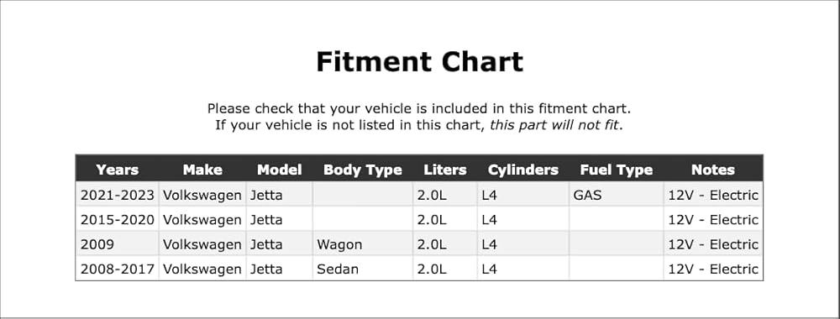Click the Fitment Chart title
Screen dimensions: 840x319
419,61
